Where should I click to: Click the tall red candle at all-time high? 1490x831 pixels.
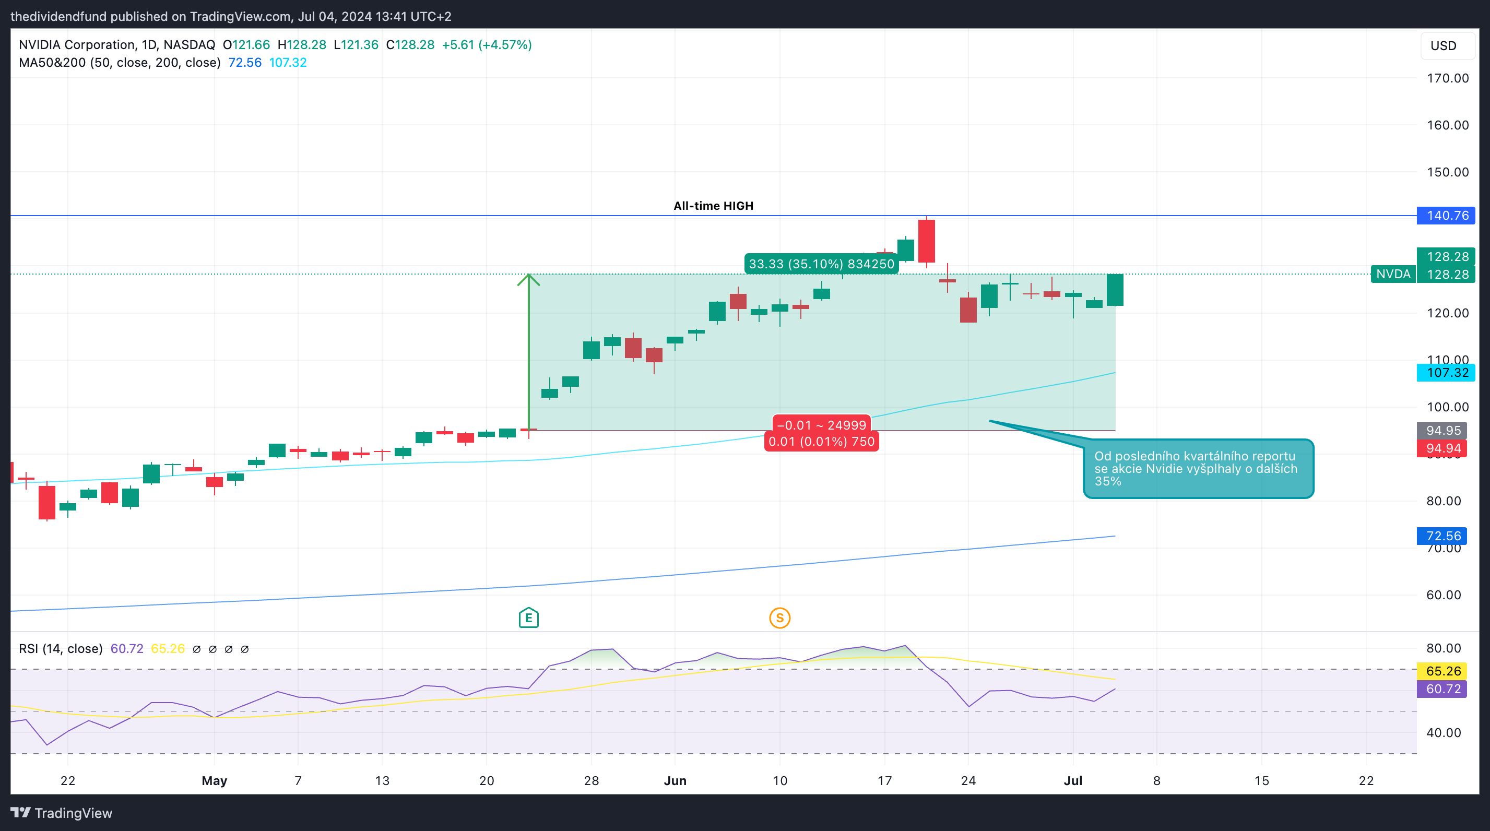click(927, 241)
